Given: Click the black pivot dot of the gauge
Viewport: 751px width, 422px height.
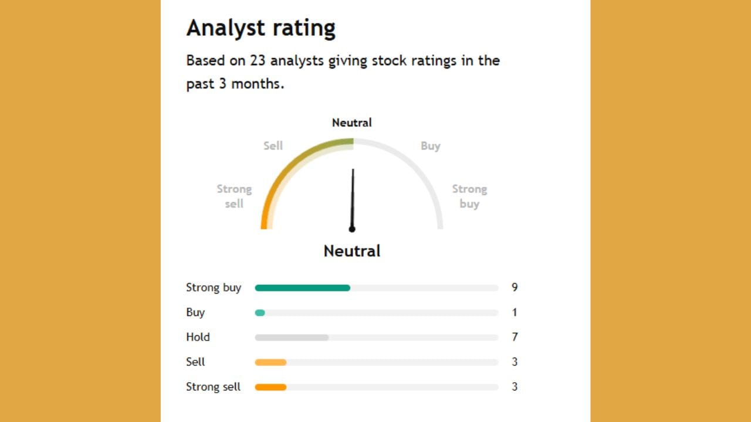Looking at the screenshot, I should tap(352, 229).
